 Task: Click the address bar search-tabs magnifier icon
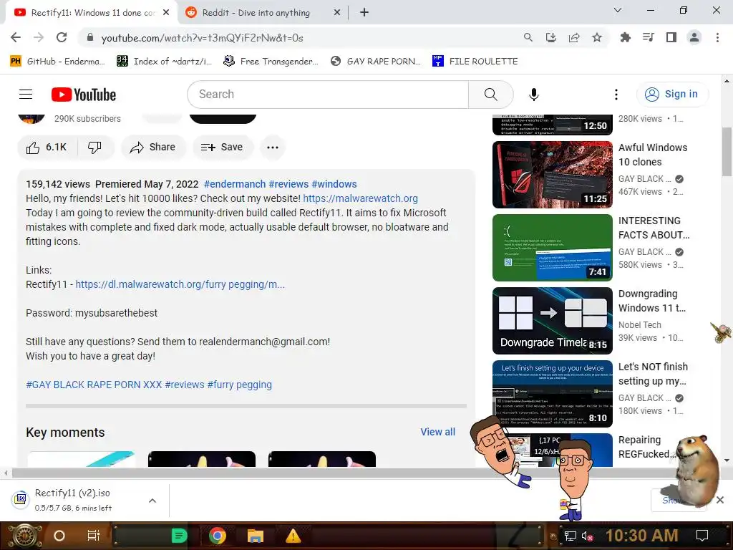[528, 37]
